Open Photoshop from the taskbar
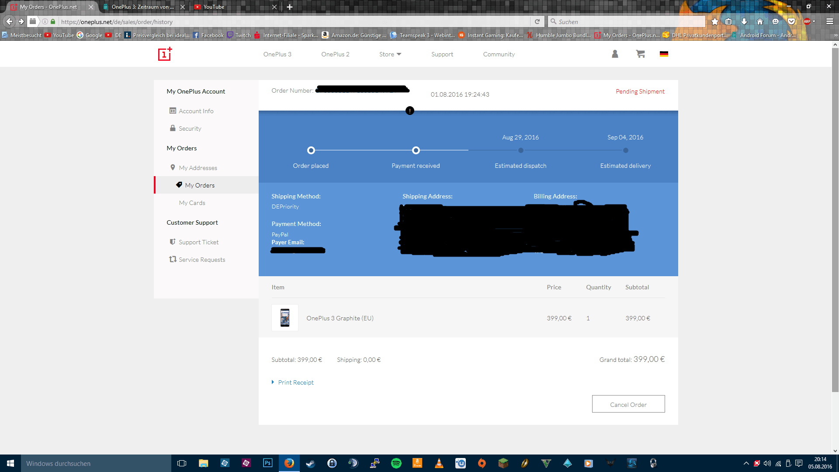Image resolution: width=839 pixels, height=472 pixels. coord(267,463)
